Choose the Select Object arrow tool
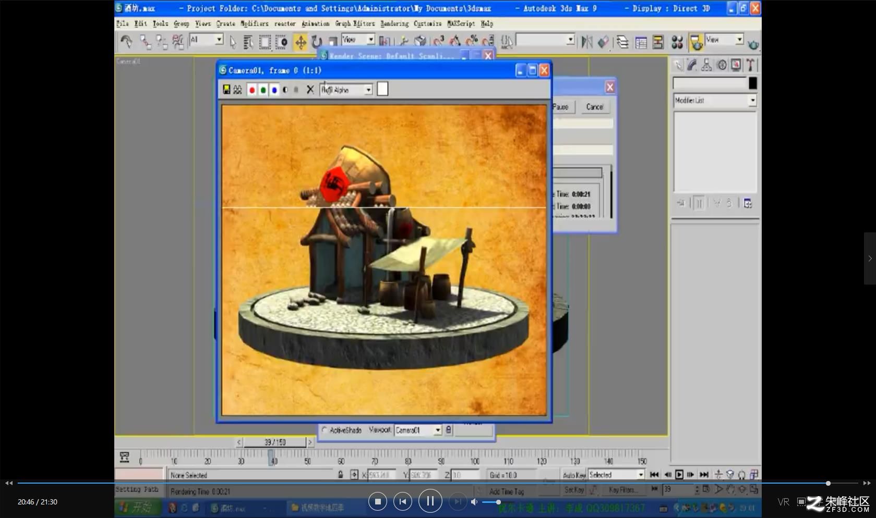 233,42
